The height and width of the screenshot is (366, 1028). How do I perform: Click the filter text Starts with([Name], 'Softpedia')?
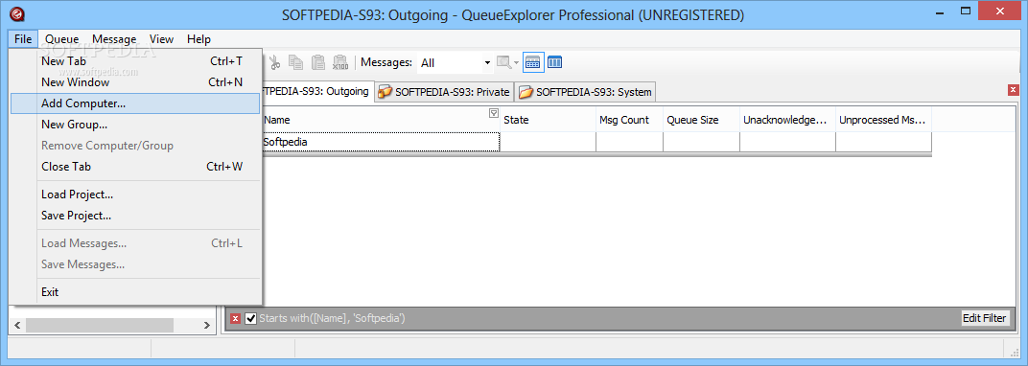point(333,319)
